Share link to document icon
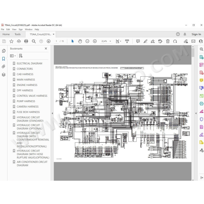Screen dimensions: 204x204 [186, 41]
